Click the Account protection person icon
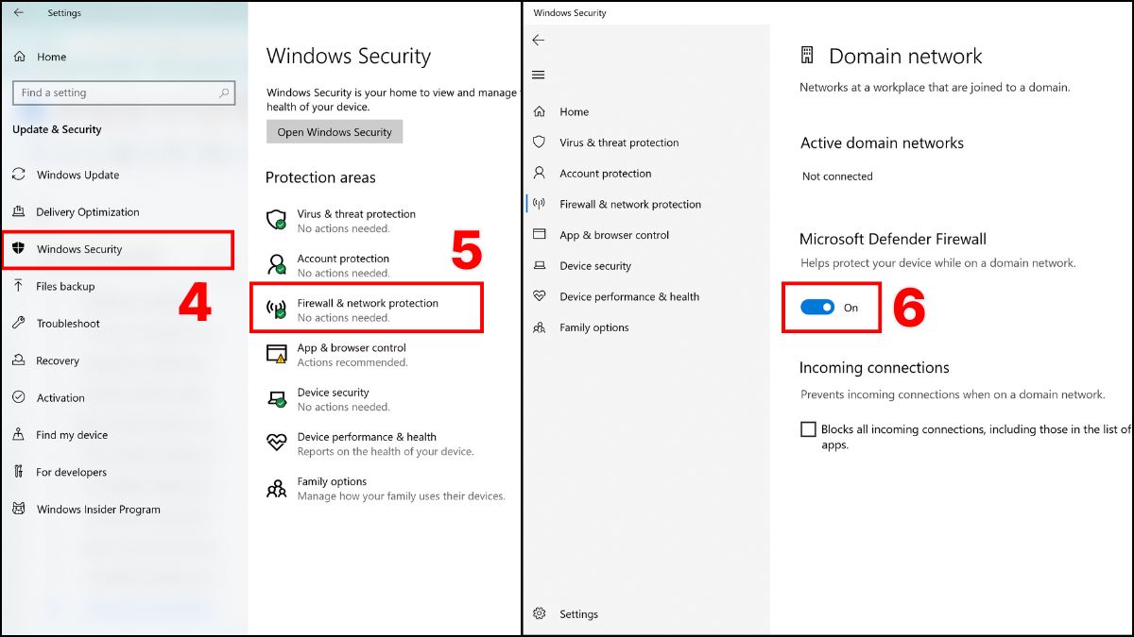 276,264
